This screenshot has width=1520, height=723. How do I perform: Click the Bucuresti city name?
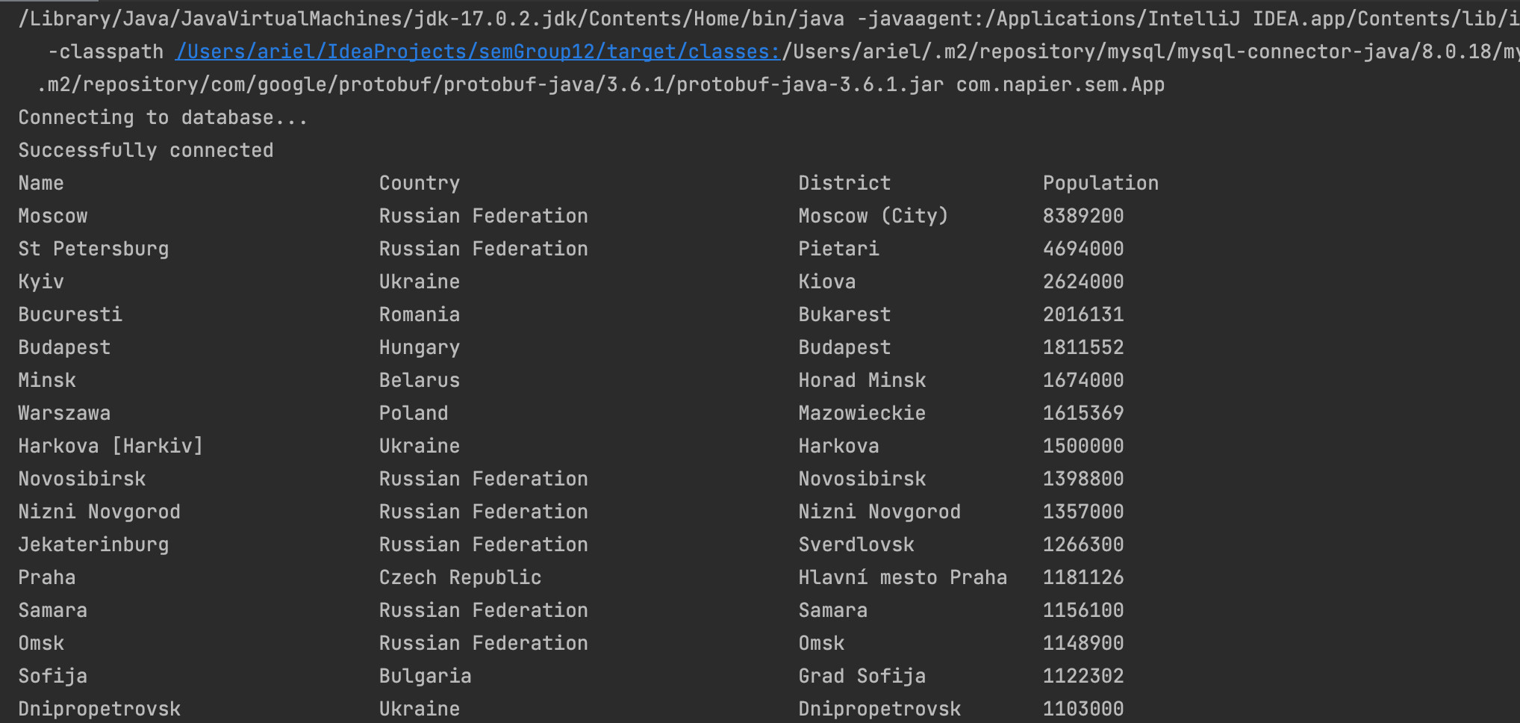[x=70, y=314]
